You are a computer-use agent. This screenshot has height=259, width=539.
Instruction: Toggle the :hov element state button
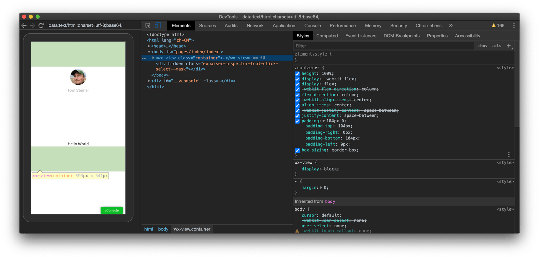point(483,46)
